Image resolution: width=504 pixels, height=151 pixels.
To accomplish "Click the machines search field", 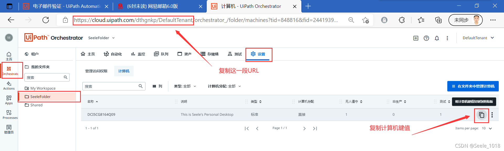I will pyautogui.click(x=114, y=86).
